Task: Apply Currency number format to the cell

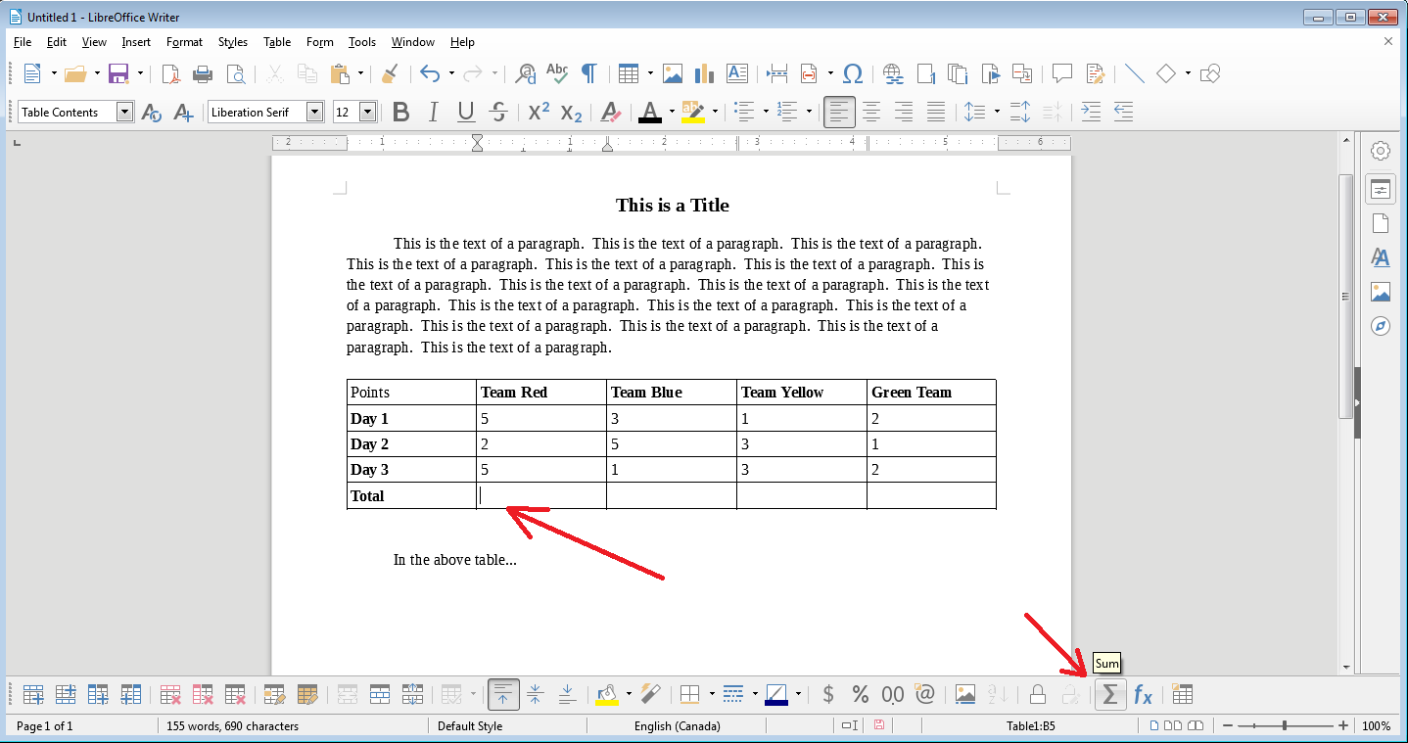Action: tap(827, 694)
